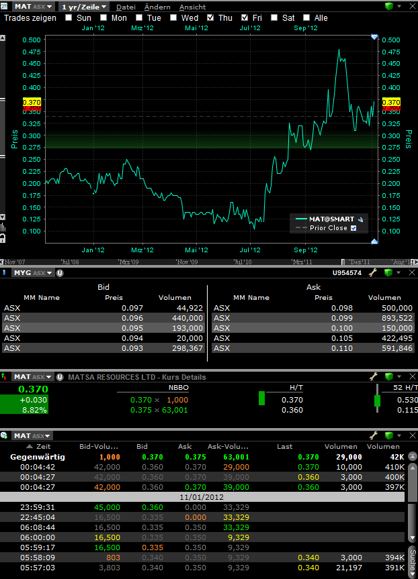Click green cube icon in time-and-sales panel
The image size is (418, 579).
tap(388, 435)
